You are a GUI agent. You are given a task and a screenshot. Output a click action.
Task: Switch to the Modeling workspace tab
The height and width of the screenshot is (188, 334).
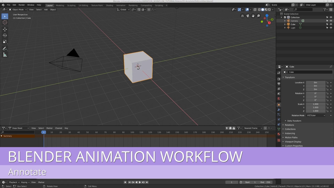click(x=60, y=5)
